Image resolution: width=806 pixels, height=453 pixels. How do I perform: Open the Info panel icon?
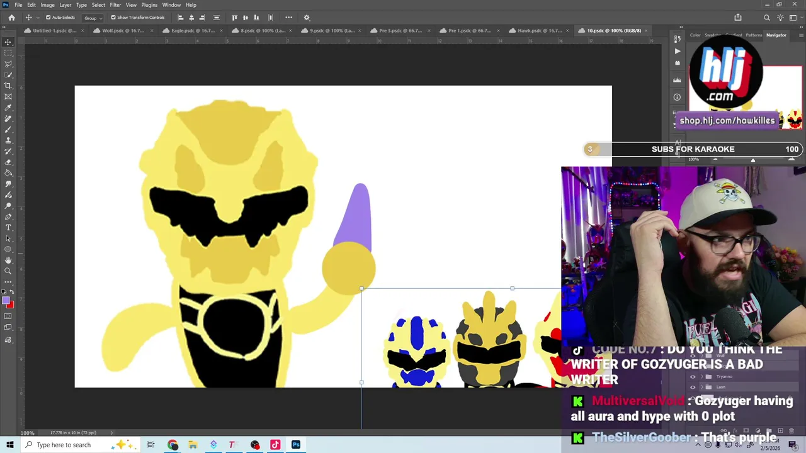[678, 97]
